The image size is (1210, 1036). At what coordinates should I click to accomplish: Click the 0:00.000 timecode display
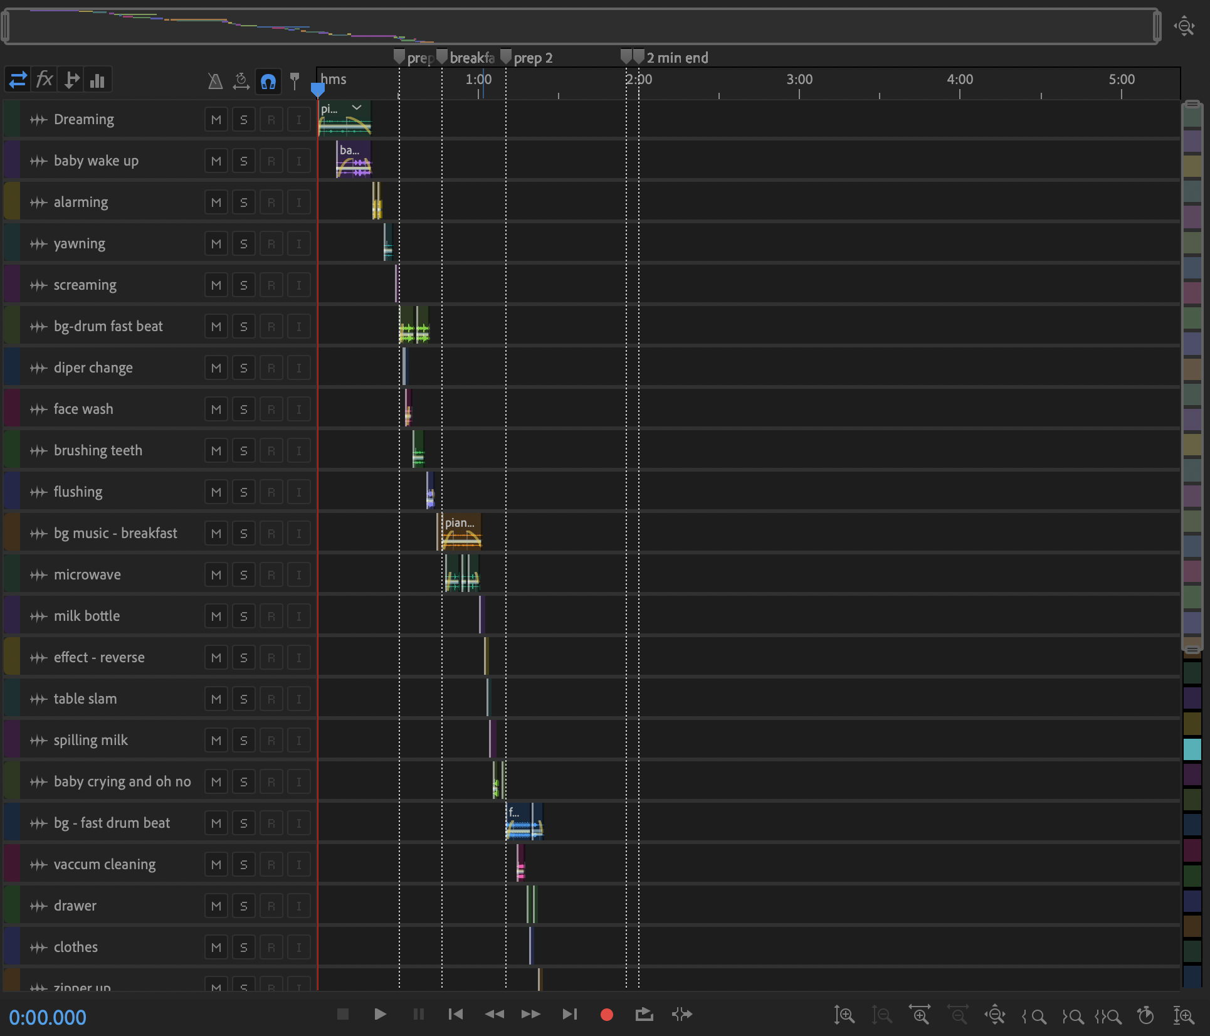click(x=48, y=1017)
